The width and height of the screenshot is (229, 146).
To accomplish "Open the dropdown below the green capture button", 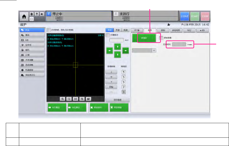I will (x=144, y=50).
